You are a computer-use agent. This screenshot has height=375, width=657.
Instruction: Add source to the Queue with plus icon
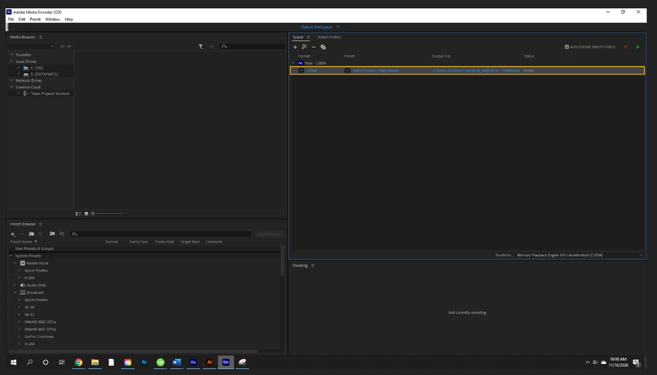click(x=295, y=47)
